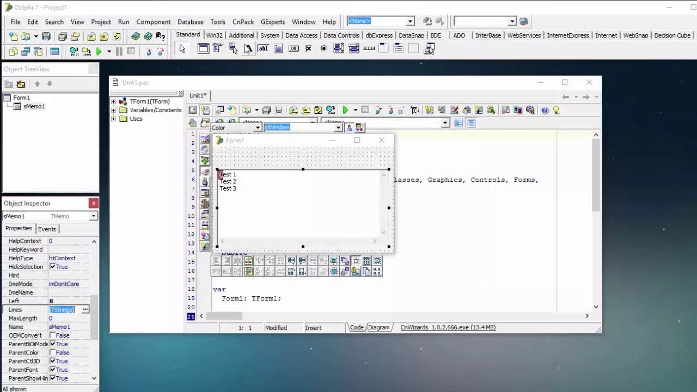Image resolution: width=697 pixels, height=392 pixels.
Task: Click the green Run arrow in main toolbar
Action: pyautogui.click(x=99, y=51)
